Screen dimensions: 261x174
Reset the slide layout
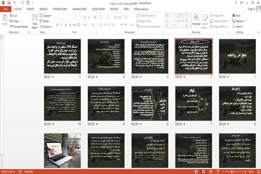point(44,21)
